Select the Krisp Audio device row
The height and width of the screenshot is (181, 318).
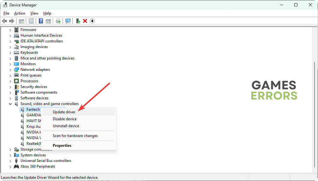[34, 127]
